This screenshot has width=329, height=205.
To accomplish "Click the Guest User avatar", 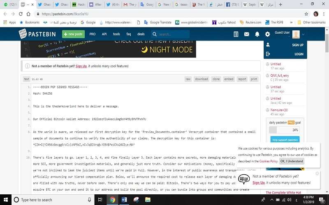I will pyautogui.click(x=296, y=34).
